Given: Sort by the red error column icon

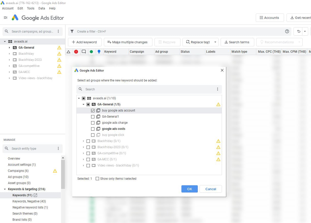Looking at the screenshot, I should click(x=76, y=52).
